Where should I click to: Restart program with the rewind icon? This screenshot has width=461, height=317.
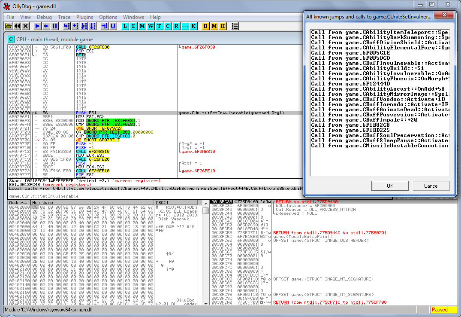pos(17,26)
